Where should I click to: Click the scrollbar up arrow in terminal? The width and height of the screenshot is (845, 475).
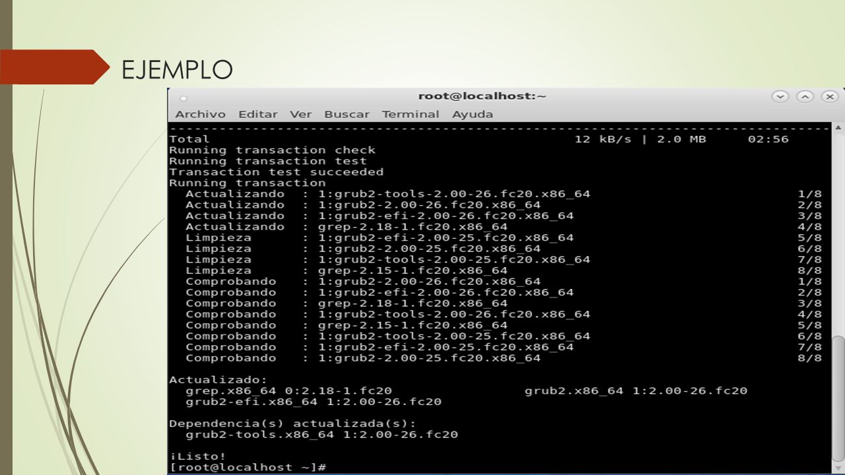pyautogui.click(x=838, y=128)
